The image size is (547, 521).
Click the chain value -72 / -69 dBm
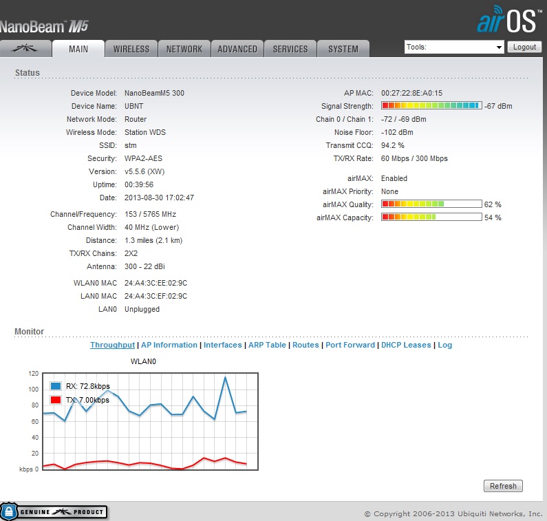point(404,119)
